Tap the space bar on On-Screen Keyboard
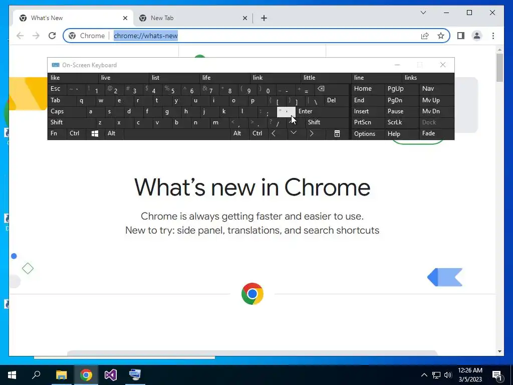Viewport: 513px width, 385px height. coord(177,133)
